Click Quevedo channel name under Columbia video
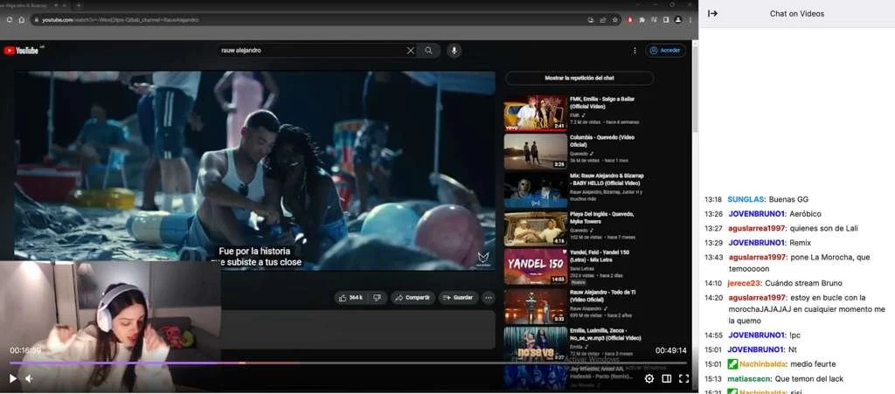The height and width of the screenshot is (394, 895). (579, 154)
